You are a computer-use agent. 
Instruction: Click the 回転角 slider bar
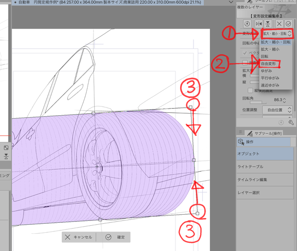(x=258, y=102)
